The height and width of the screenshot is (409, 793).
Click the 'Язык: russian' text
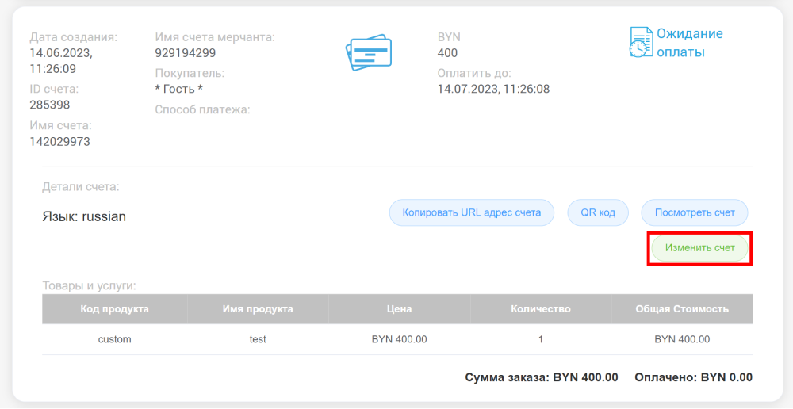pyautogui.click(x=84, y=216)
